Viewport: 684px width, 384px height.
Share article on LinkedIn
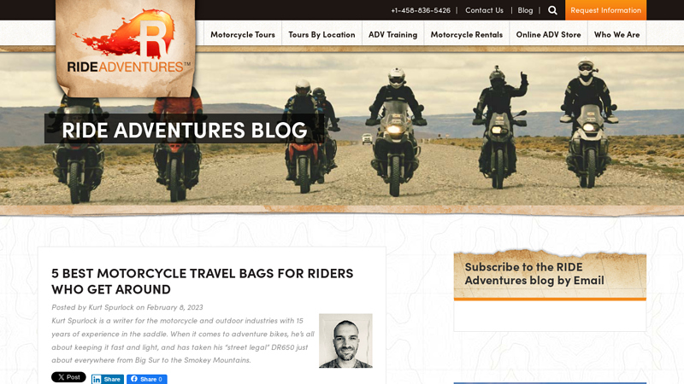click(x=108, y=379)
